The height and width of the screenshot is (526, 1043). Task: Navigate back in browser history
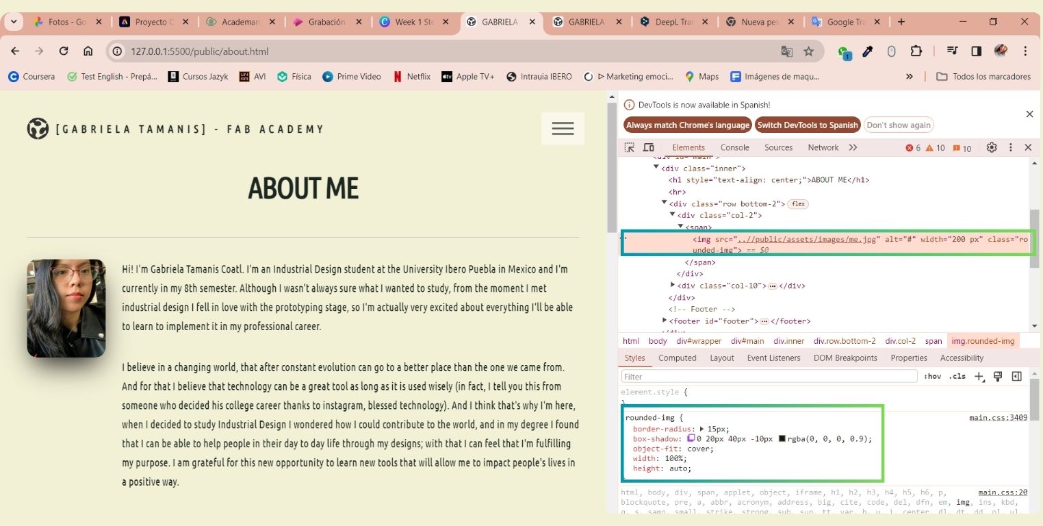point(15,51)
